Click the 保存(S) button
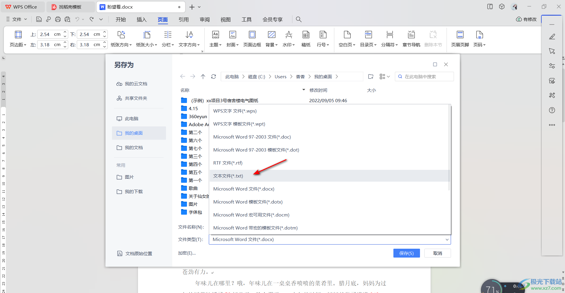 click(406, 253)
